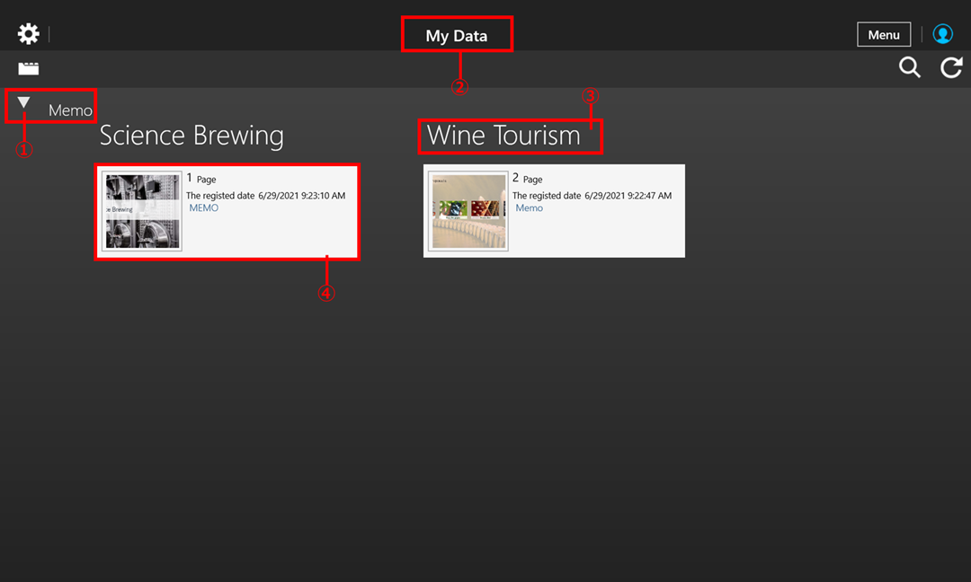
Task: Open the Wine Tourism thumbnail
Action: coord(468,211)
